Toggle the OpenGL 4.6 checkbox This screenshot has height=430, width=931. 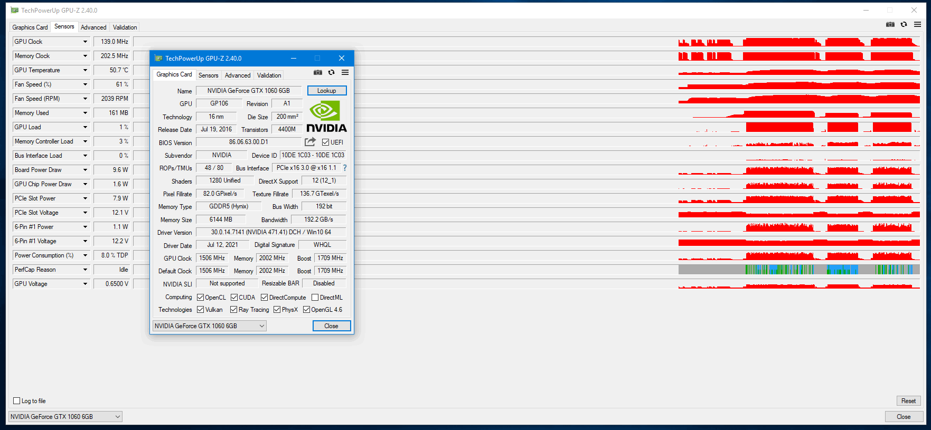point(306,310)
